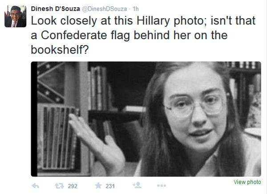Retweet this tweet using the retweet icon

(59, 186)
